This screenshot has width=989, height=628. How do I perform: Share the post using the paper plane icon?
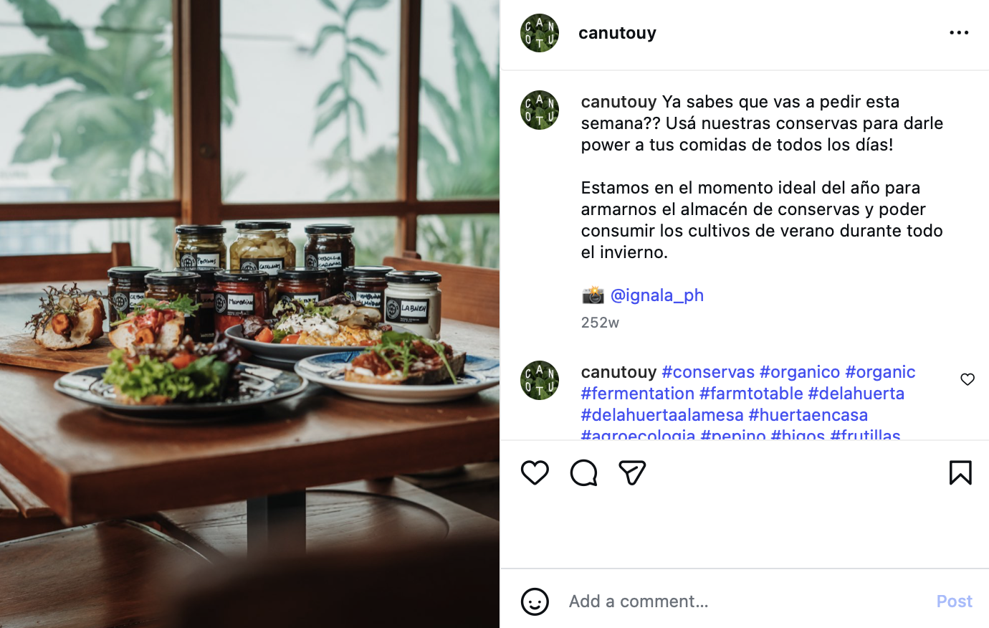point(632,472)
